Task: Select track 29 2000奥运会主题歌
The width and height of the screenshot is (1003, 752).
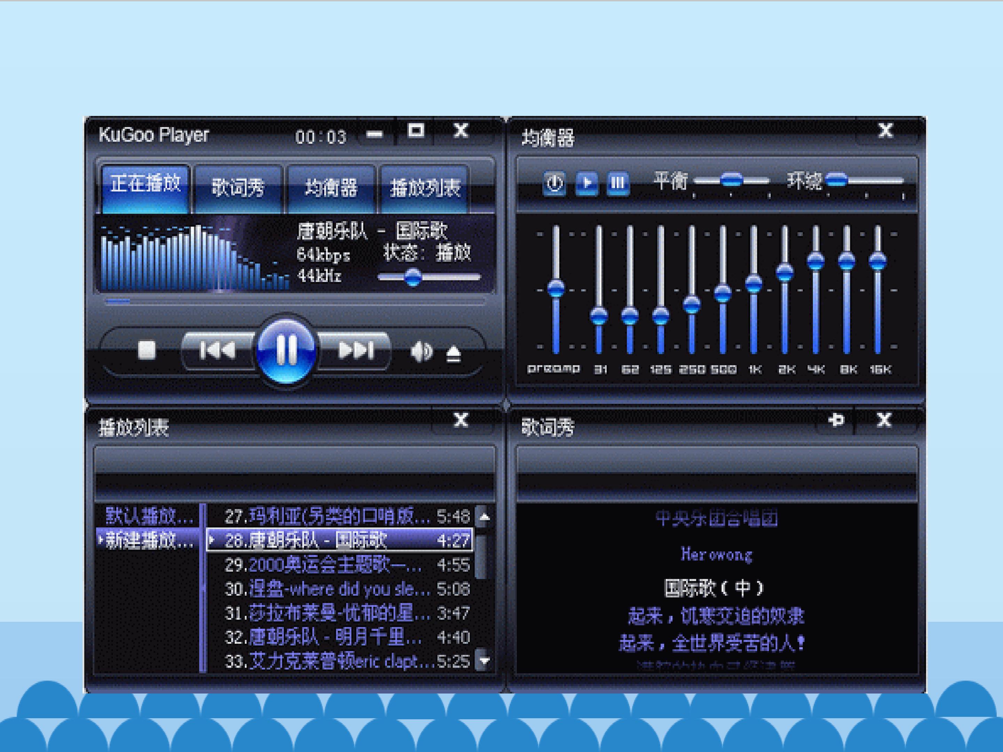Action: [340, 565]
